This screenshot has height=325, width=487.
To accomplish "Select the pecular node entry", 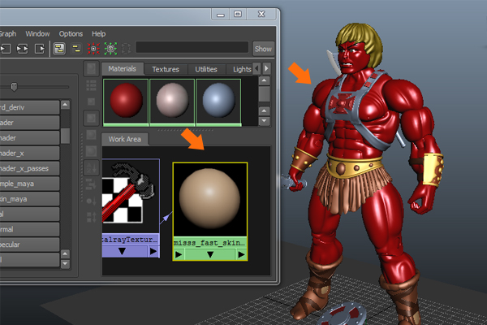I will (x=29, y=245).
